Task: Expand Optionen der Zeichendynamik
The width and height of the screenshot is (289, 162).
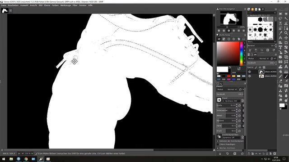Action: (x=218, y=141)
